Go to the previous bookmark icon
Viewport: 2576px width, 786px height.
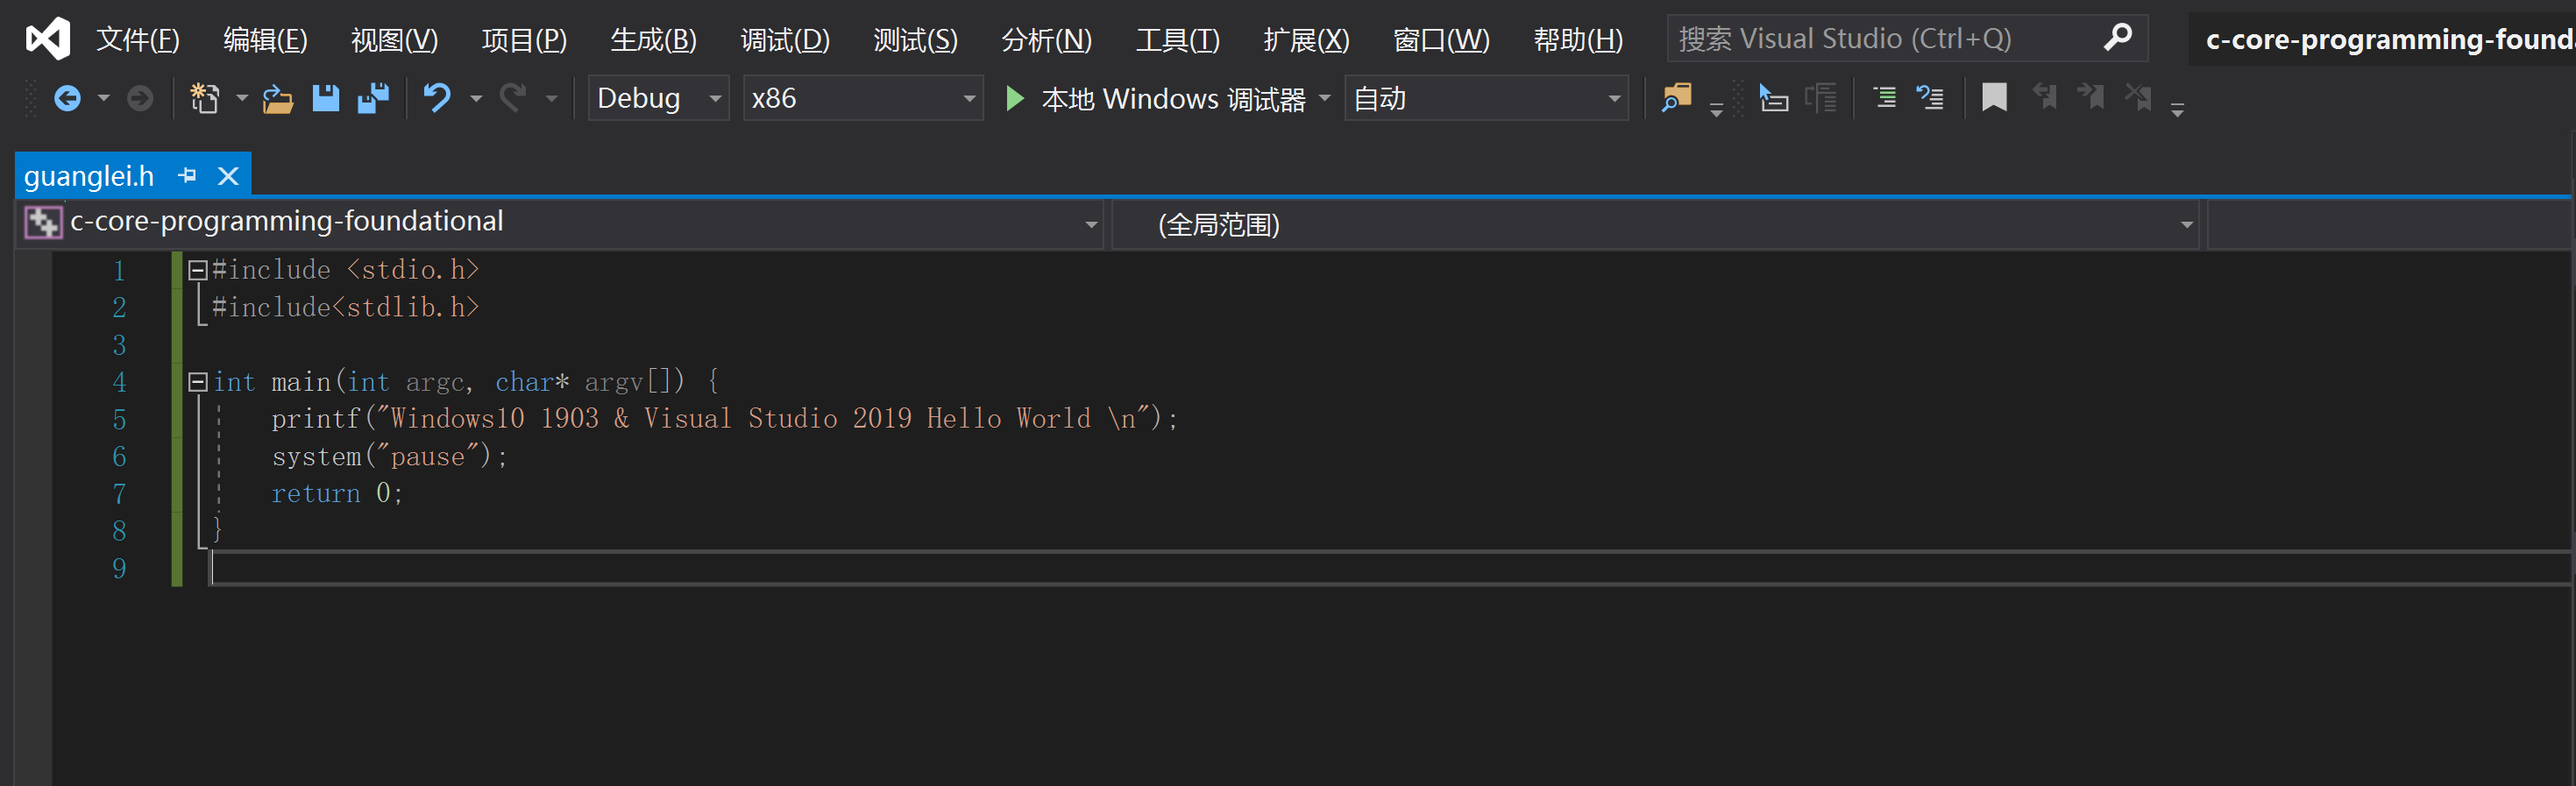2045,98
